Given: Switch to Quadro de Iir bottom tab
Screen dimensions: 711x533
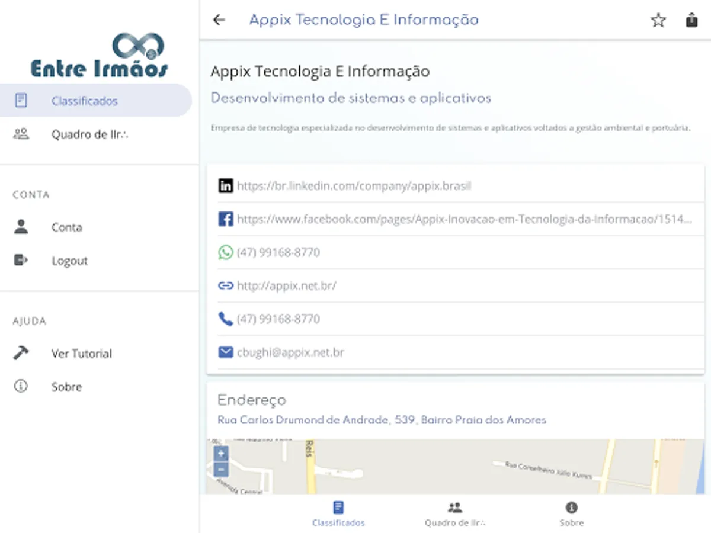Looking at the screenshot, I should (455, 514).
